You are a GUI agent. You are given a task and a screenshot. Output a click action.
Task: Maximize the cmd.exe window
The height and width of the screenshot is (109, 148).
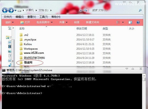pos(133,69)
